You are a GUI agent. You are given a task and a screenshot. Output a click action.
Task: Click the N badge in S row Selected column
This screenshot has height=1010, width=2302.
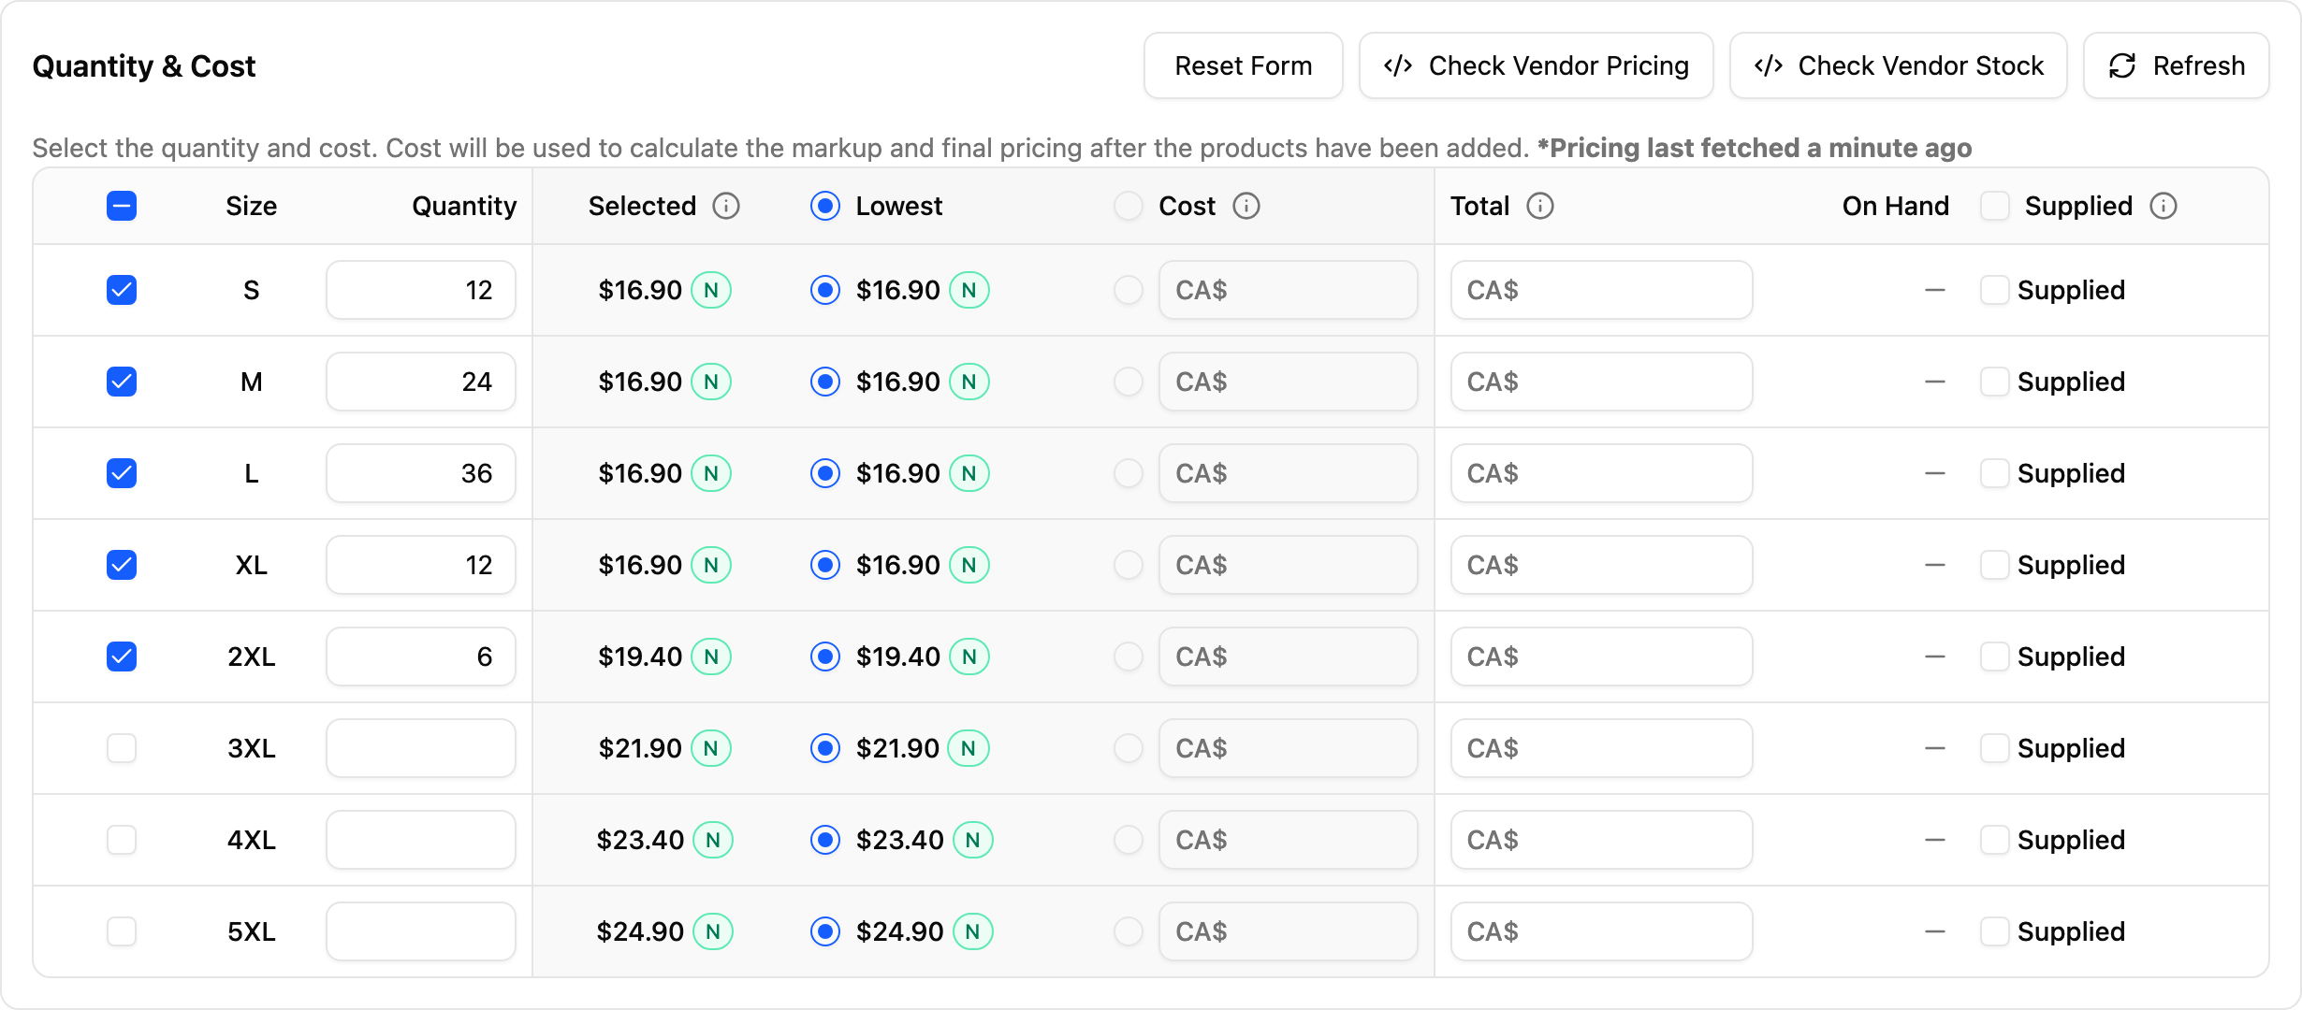tap(711, 290)
